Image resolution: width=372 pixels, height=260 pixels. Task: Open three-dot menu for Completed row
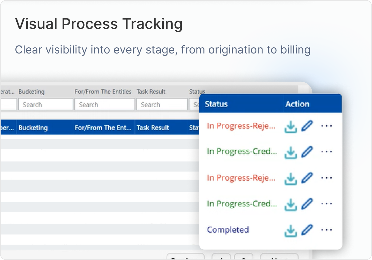point(326,230)
